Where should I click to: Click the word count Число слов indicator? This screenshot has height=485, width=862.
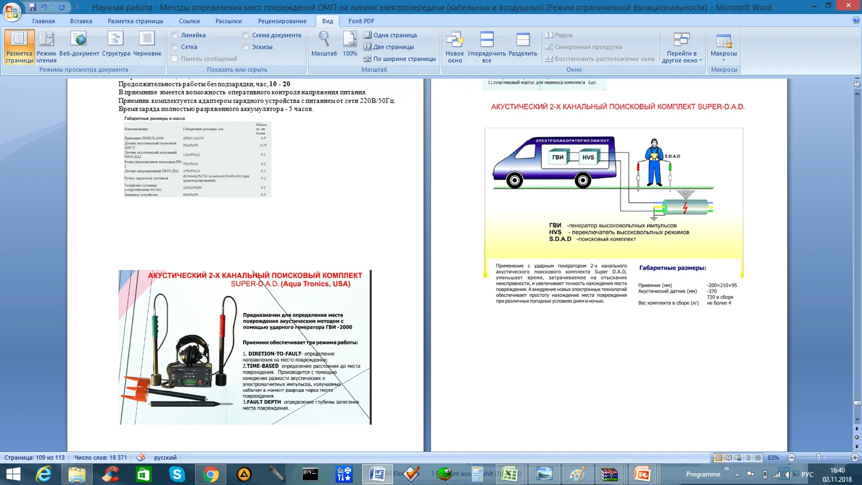click(x=101, y=458)
